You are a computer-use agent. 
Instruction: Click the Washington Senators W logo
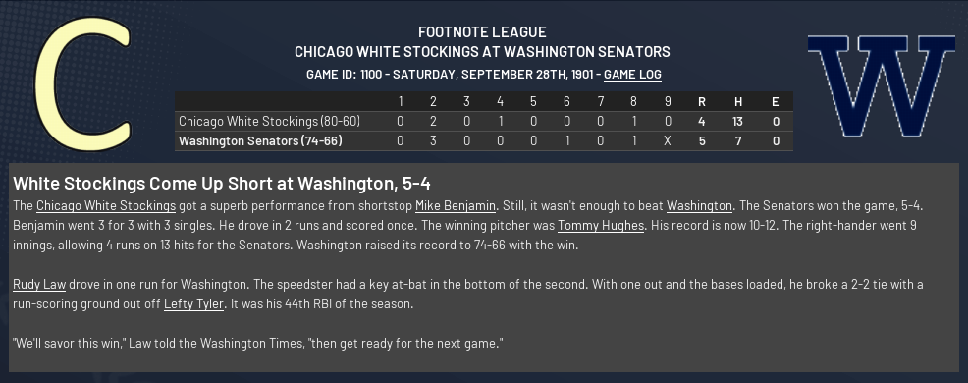(x=881, y=85)
